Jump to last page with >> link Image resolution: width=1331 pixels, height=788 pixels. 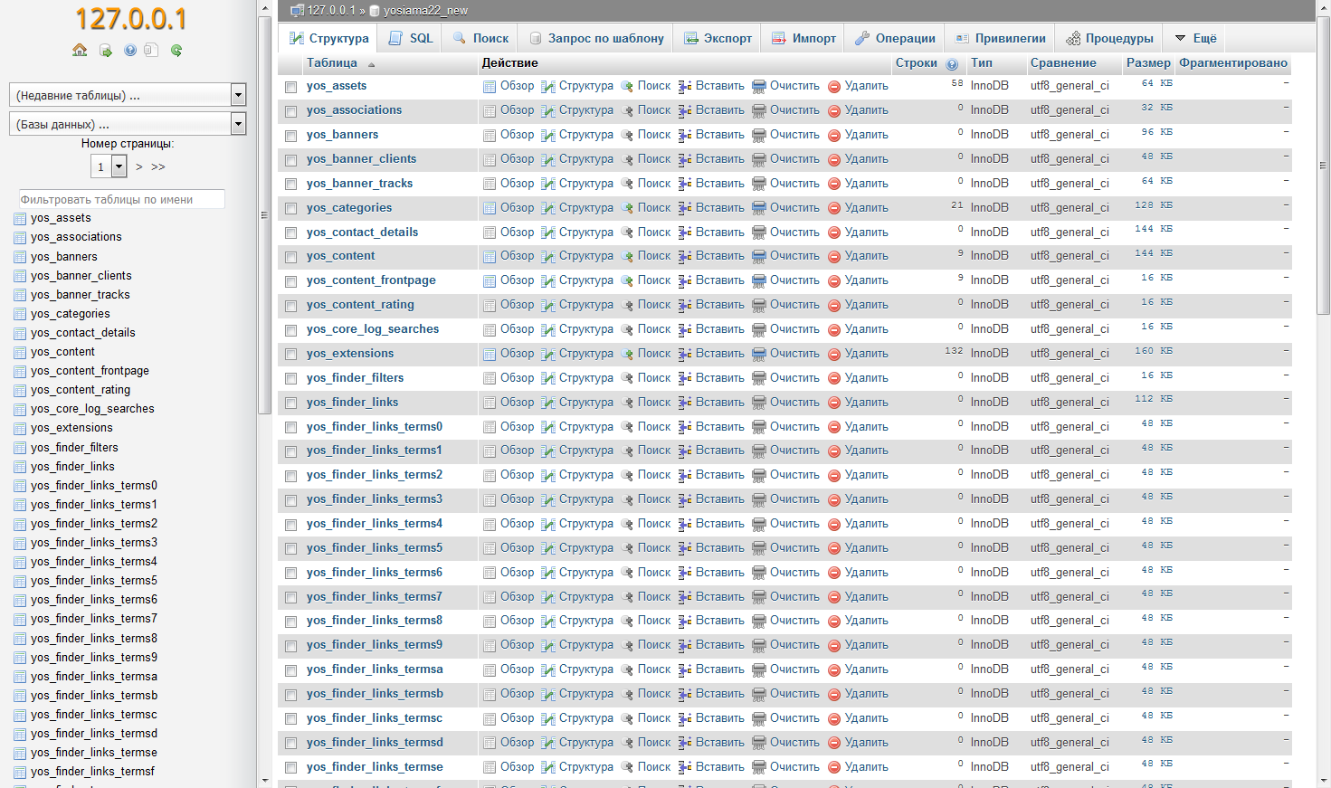pyautogui.click(x=158, y=166)
